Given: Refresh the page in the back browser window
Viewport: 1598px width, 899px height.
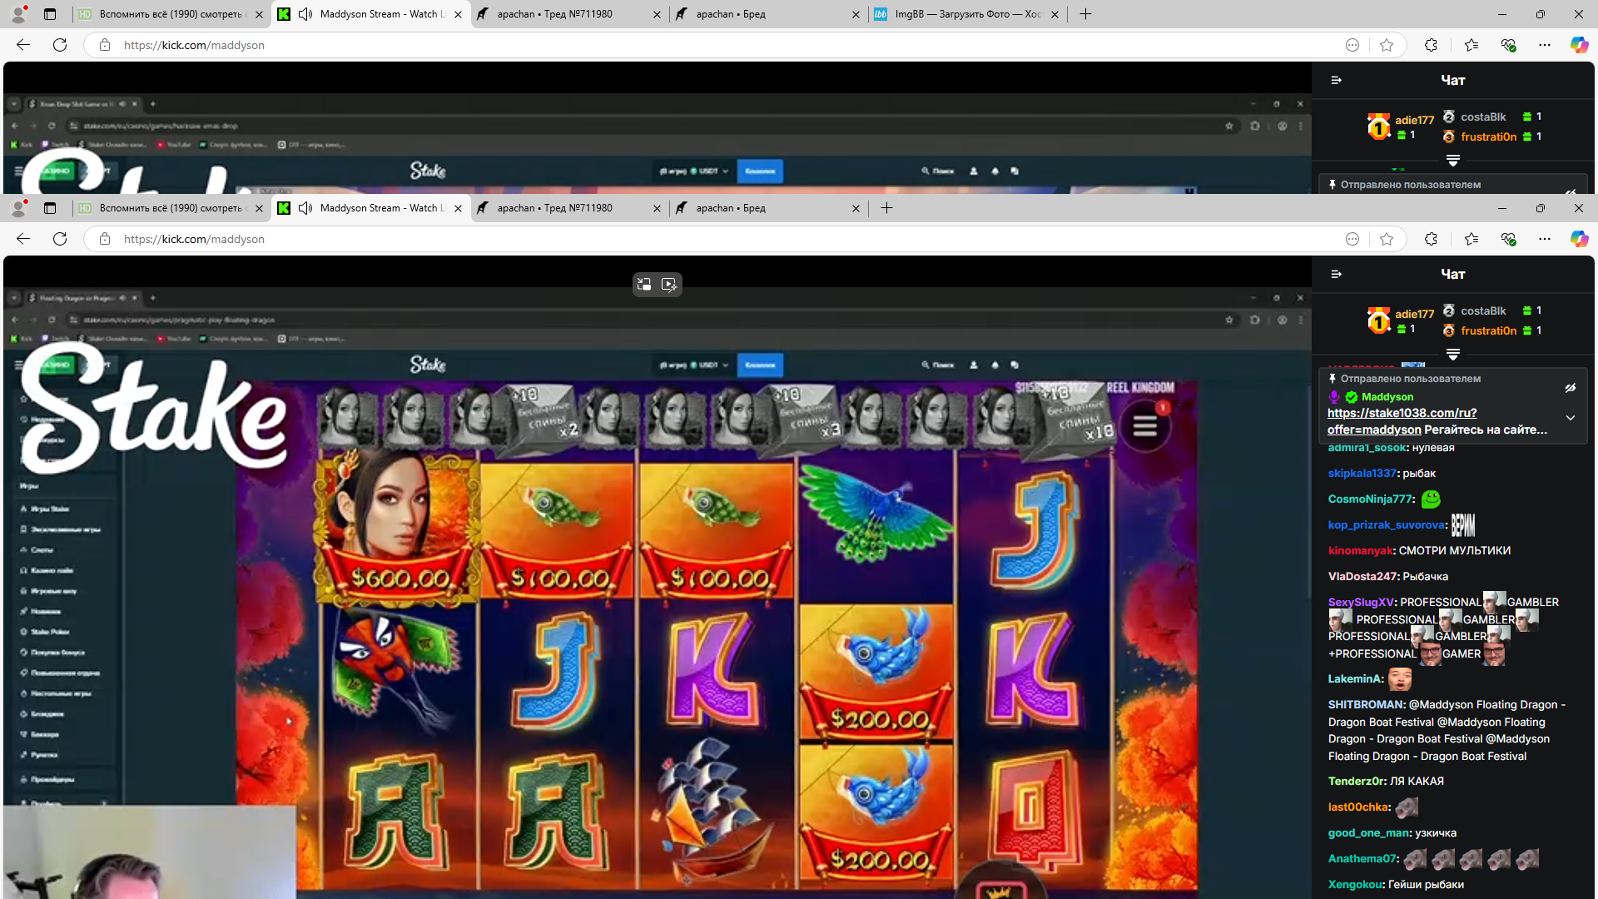Looking at the screenshot, I should (60, 45).
